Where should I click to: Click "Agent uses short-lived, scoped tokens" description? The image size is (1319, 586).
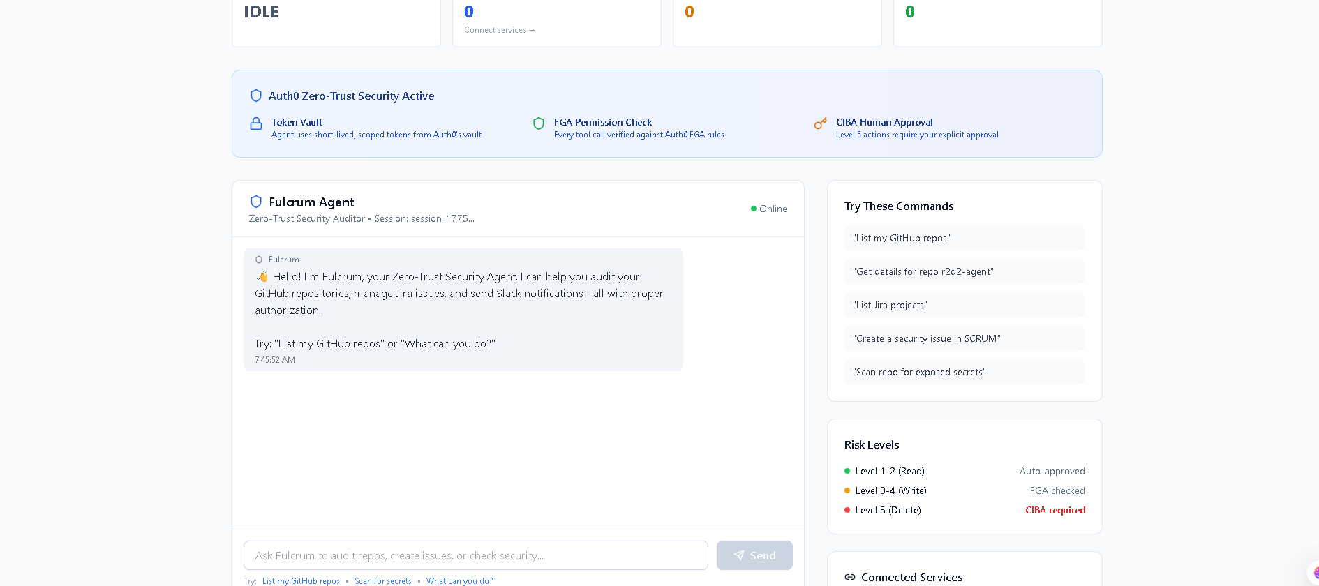point(376,135)
